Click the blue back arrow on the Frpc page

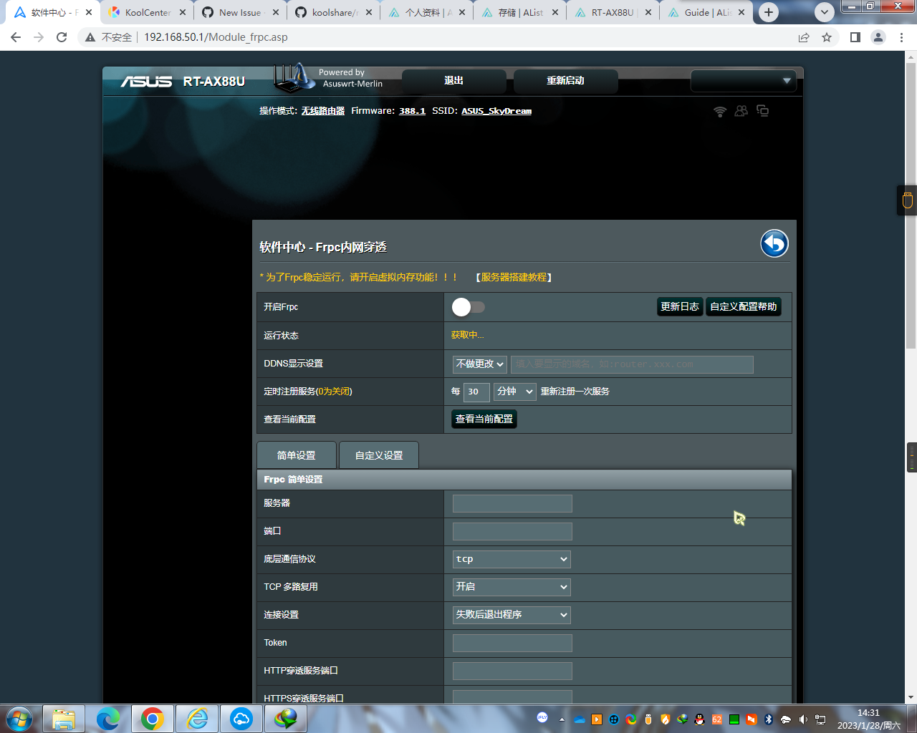[773, 243]
